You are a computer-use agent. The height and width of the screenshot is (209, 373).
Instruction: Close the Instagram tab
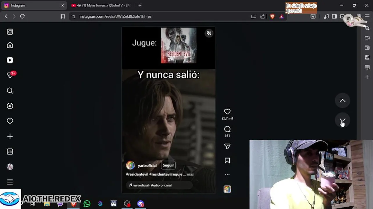[x=62, y=5]
